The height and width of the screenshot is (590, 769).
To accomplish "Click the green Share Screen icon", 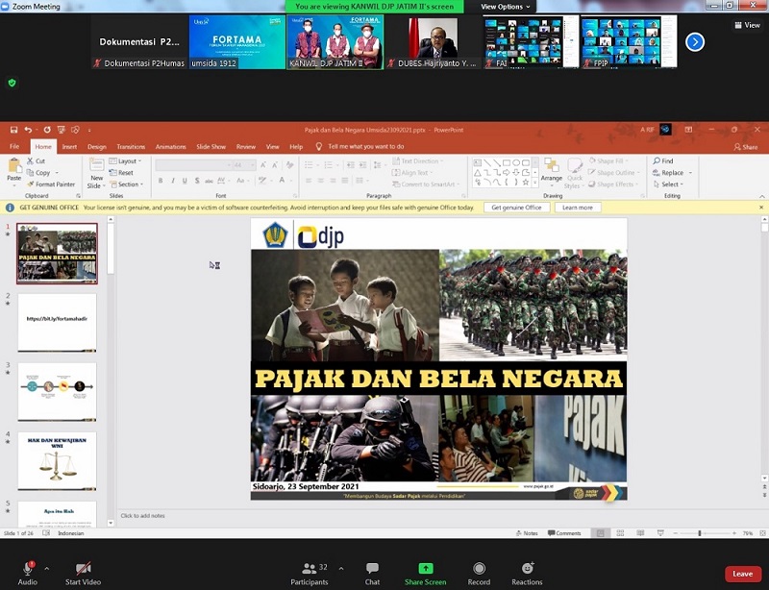I will click(x=425, y=569).
